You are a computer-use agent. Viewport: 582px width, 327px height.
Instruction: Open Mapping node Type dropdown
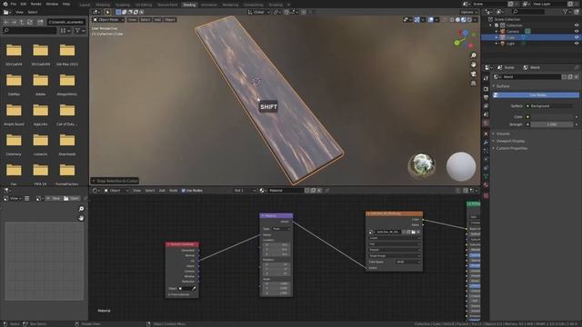(281, 229)
